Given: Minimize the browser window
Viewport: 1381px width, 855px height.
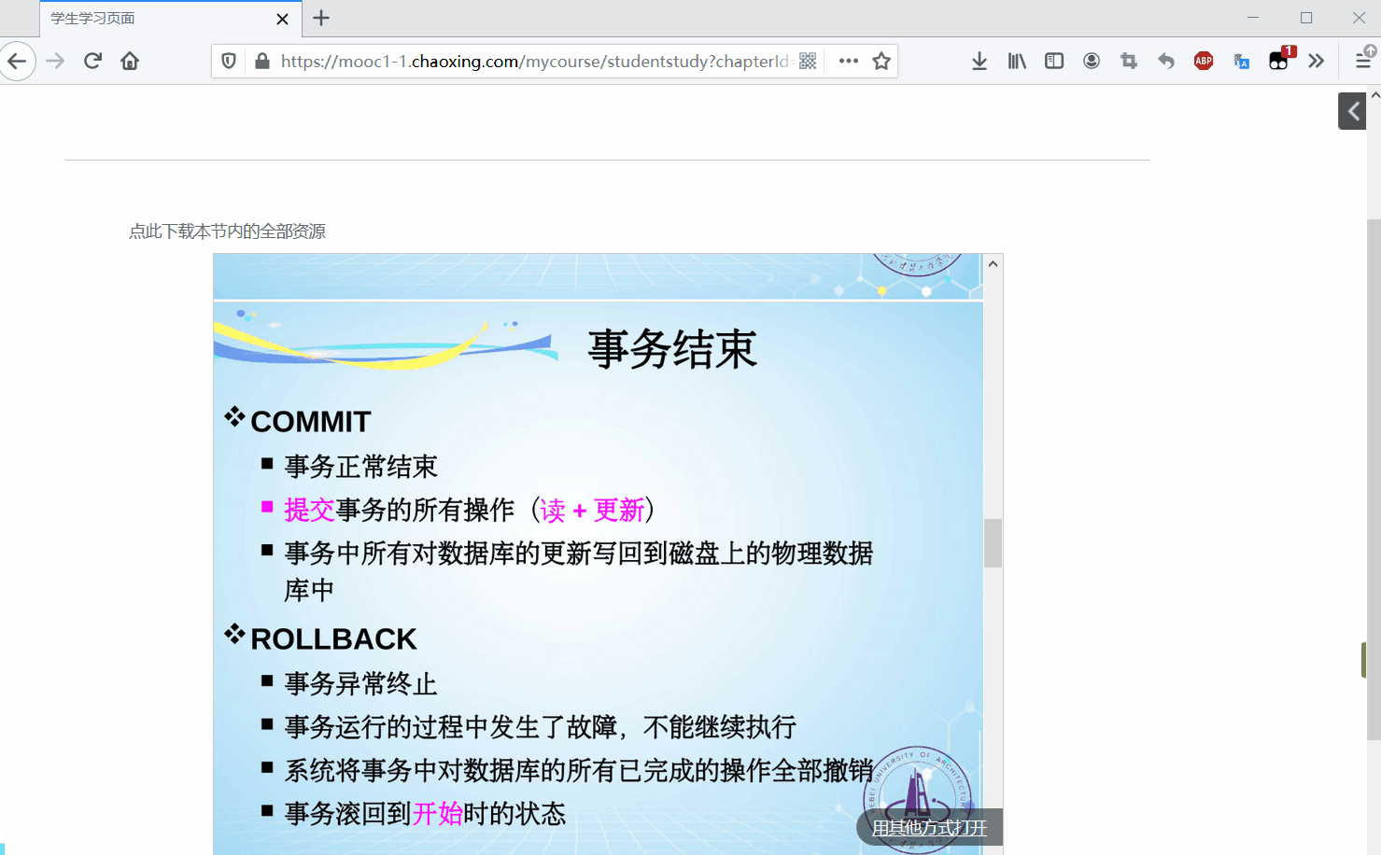Looking at the screenshot, I should click(1253, 18).
